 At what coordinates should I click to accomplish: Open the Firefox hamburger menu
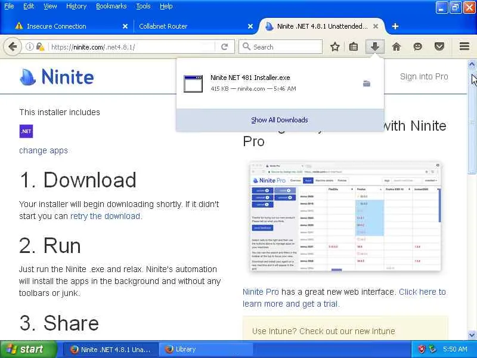pos(464,47)
